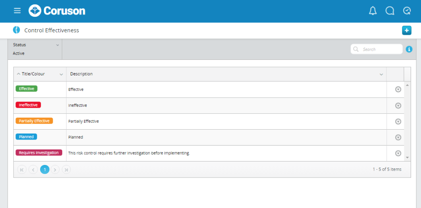
Task: Open Title/Colour column menu chevron
Action: point(61,74)
